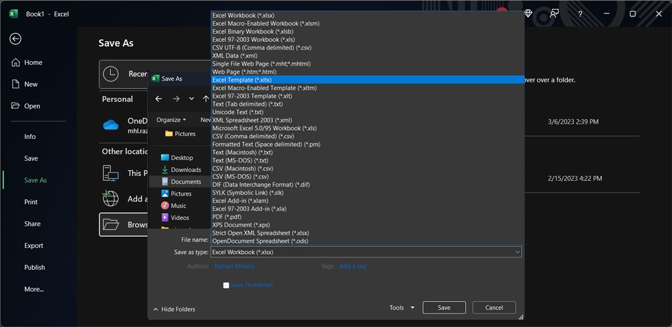
Task: Click the Razvan Mihaila author link
Action: pyautogui.click(x=234, y=267)
